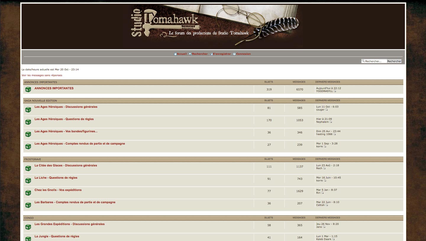Open Les Barbares - Comptes rendus forum
The height and width of the screenshot is (241, 426).
point(75,202)
